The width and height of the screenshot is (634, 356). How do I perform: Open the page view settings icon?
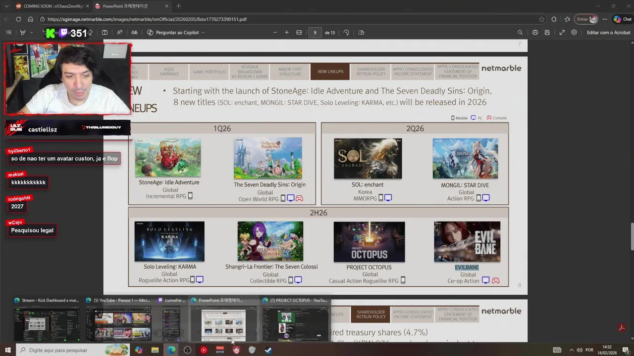tap(361, 33)
